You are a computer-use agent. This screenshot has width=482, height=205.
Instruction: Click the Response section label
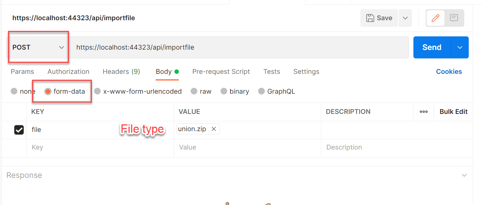pyautogui.click(x=24, y=175)
